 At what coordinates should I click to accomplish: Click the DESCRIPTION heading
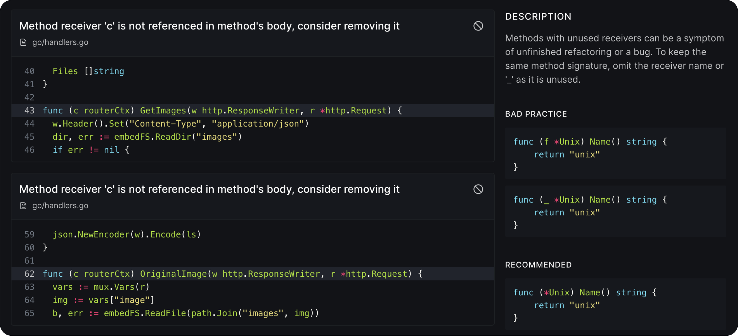point(538,16)
